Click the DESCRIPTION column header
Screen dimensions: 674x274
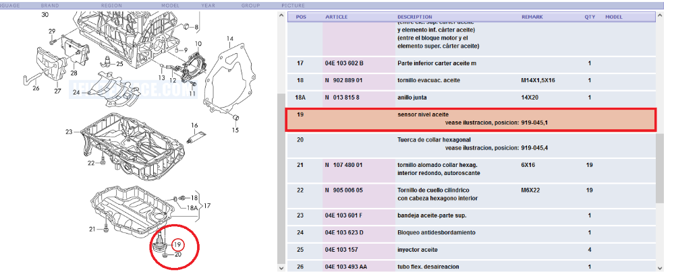coord(415,17)
